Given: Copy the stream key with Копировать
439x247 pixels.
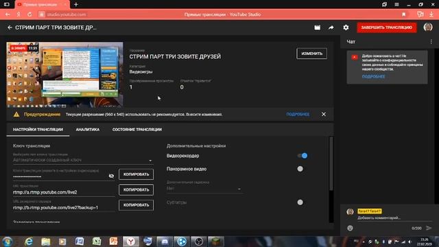Looking at the screenshot, I should pos(136,174).
